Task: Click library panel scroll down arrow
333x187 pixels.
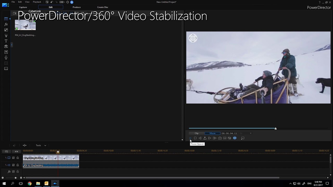Action: [x=182, y=140]
